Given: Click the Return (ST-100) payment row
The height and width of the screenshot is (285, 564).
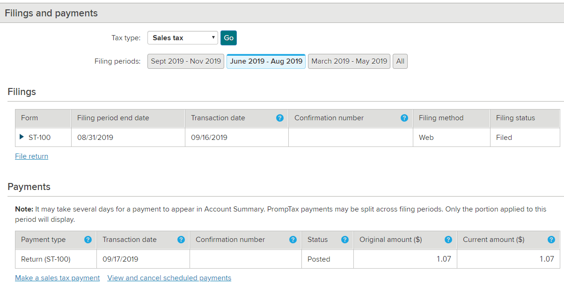Looking at the screenshot, I should coord(46,259).
